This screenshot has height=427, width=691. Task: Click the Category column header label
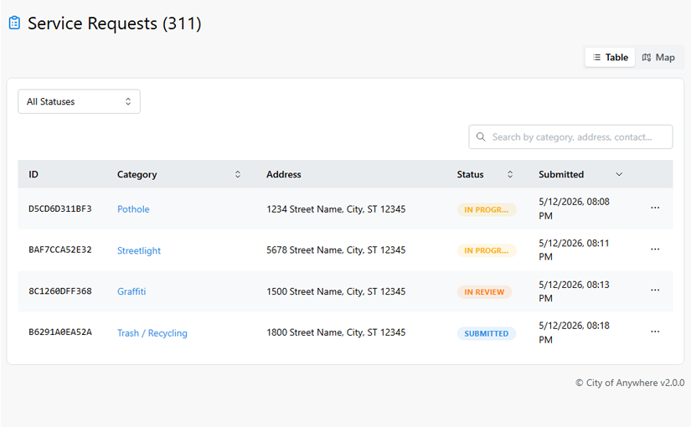point(137,174)
